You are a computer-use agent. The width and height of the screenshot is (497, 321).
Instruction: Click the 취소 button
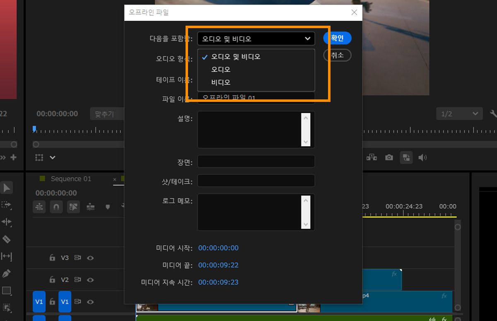click(x=337, y=55)
